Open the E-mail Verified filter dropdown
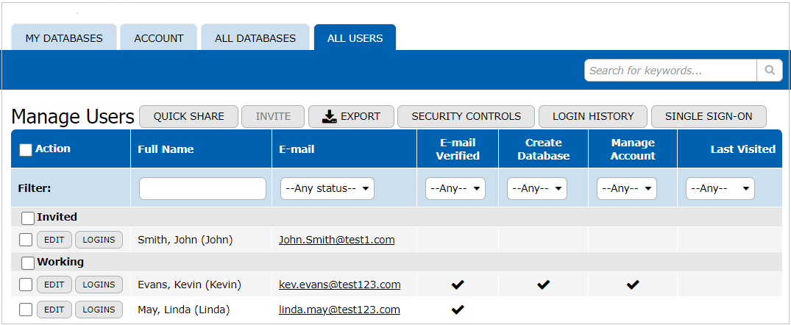 tap(455, 188)
